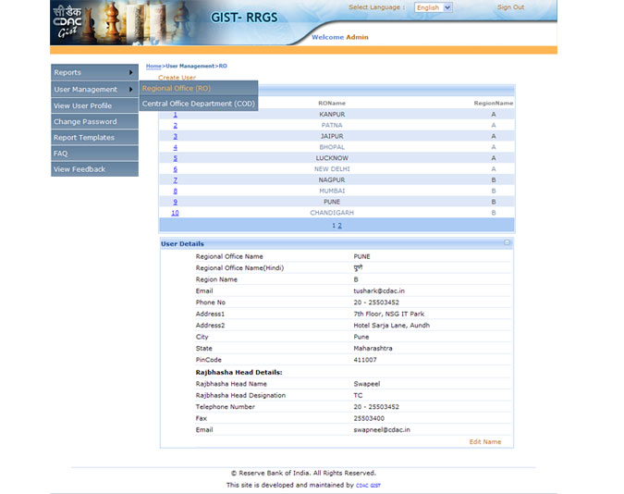Click the Create User link
Screen dimensions: 624x494
tap(177, 78)
